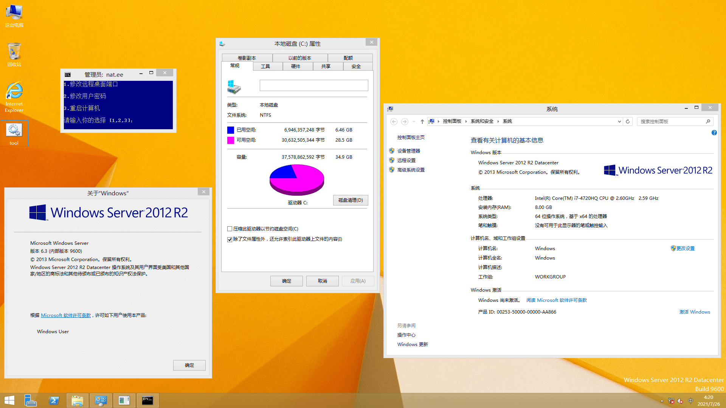The image size is (726, 408).
Task: Switch to the 安全 tab
Action: click(356, 66)
